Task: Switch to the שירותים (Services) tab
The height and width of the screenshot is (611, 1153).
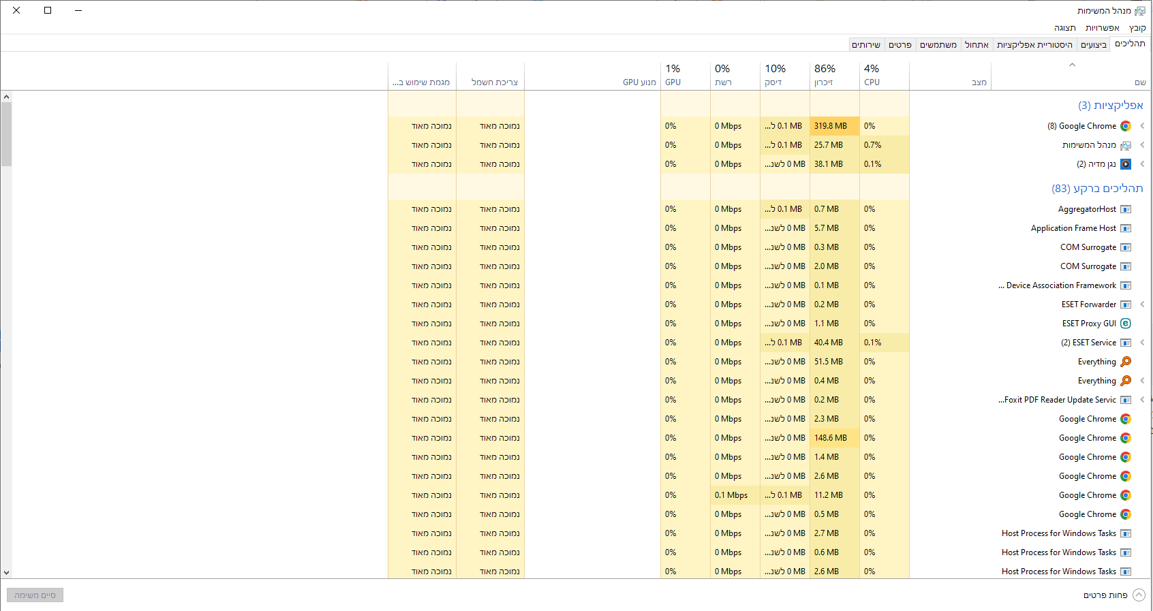Action: (x=866, y=45)
